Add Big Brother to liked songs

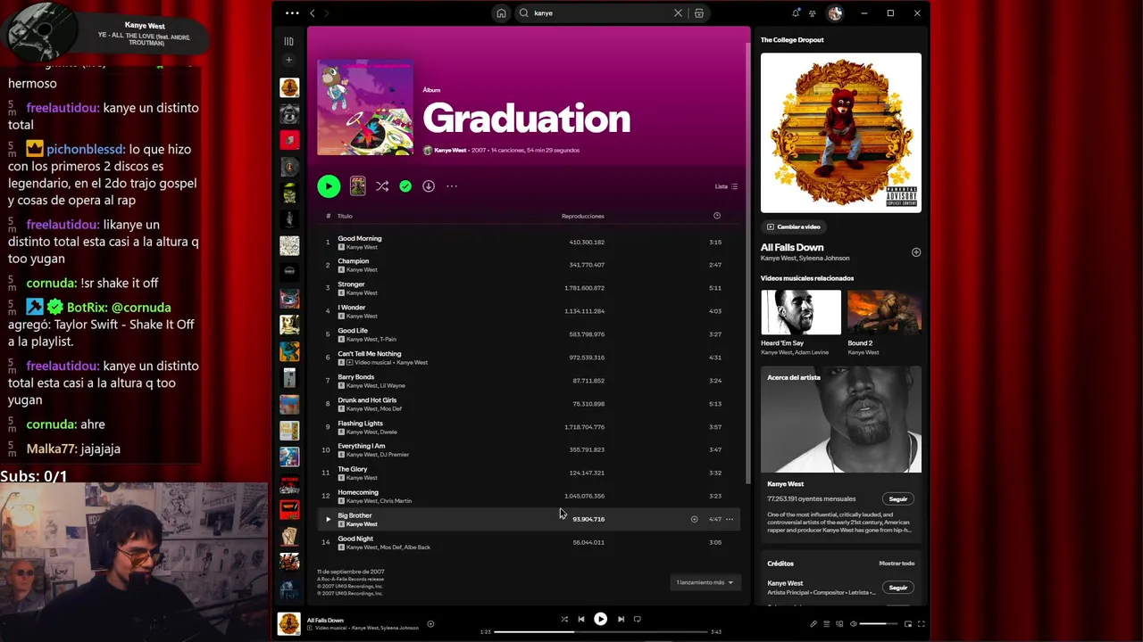tap(694, 519)
